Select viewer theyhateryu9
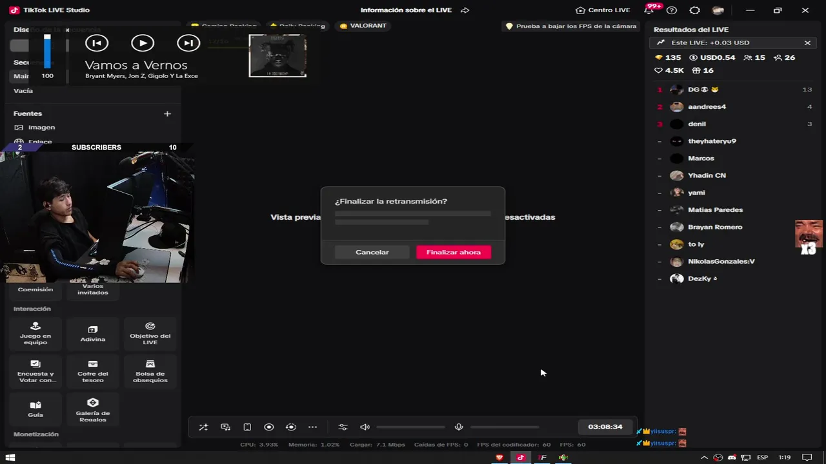 (x=734, y=141)
